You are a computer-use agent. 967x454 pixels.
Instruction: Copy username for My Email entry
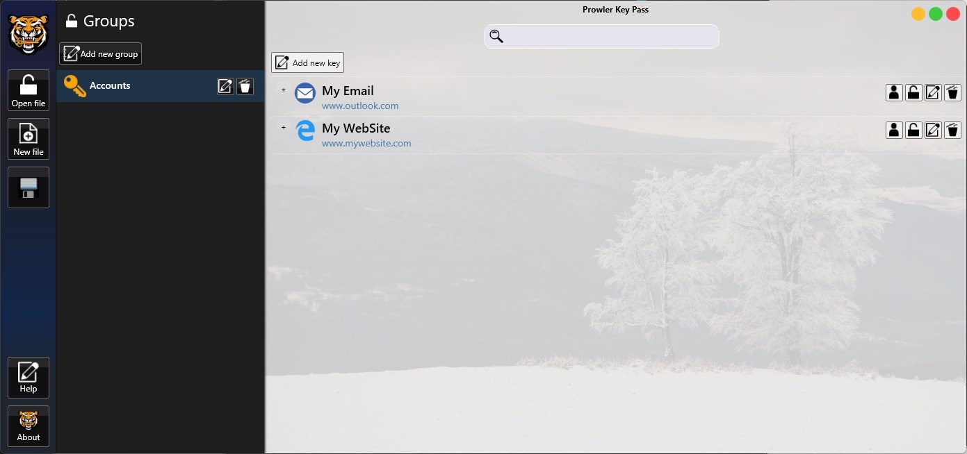(x=894, y=92)
